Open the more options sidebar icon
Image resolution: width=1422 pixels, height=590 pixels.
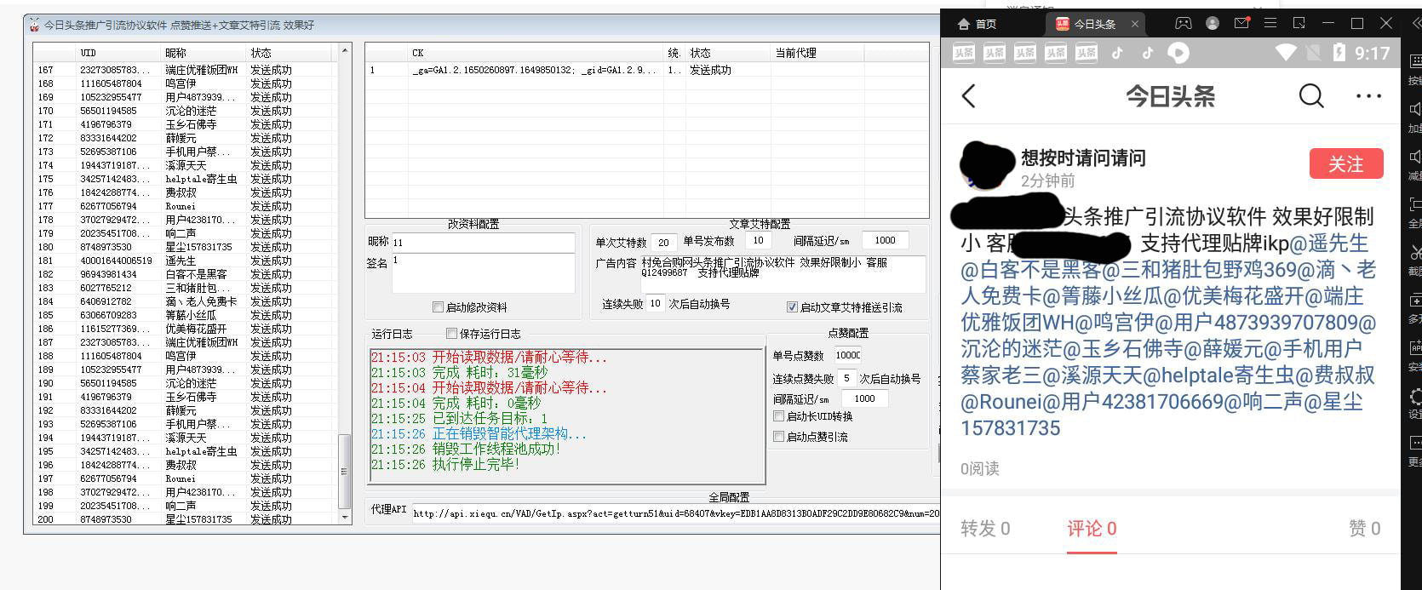point(1414,443)
